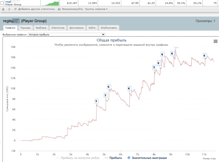Tick the checkbox beside the regl Player Group row
The image size is (219, 162).
(2, 3)
